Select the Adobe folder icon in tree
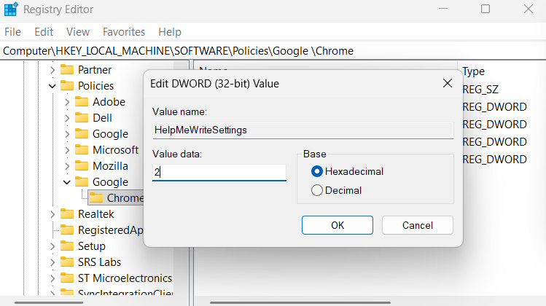546x306 pixels. [x=81, y=102]
